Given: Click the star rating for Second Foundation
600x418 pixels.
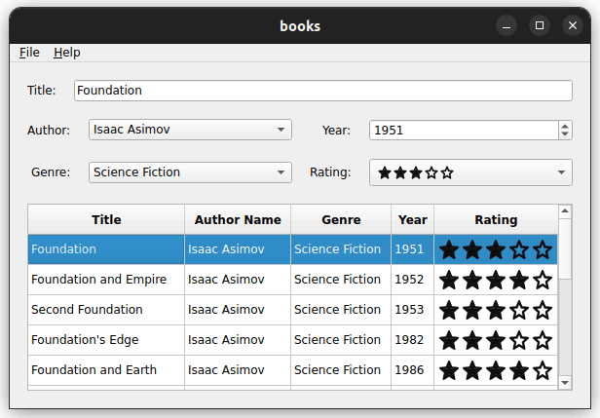Looking at the screenshot, I should tap(495, 310).
